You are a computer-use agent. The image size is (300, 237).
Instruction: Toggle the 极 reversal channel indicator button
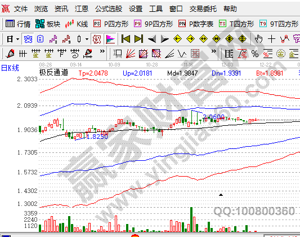pyautogui.click(x=97, y=39)
